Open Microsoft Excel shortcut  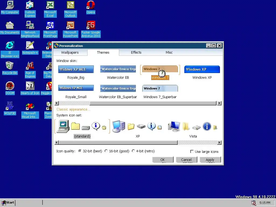tap(50, 9)
